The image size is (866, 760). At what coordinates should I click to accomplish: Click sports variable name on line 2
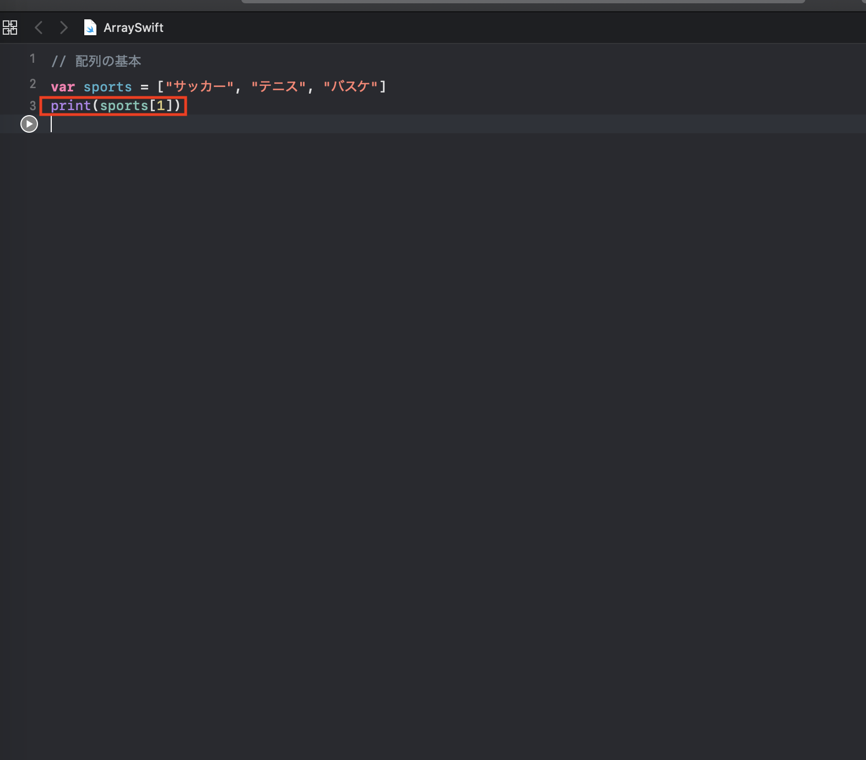click(x=107, y=87)
